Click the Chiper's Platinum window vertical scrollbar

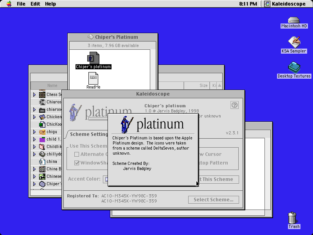tap(153, 69)
